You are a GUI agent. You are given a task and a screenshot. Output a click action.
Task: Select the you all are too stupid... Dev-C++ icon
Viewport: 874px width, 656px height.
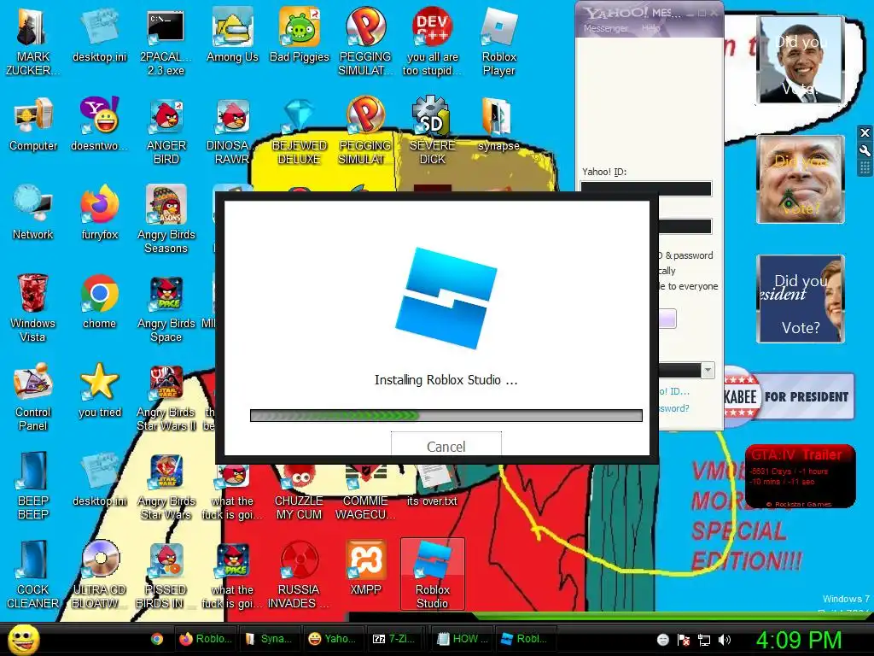[432, 41]
